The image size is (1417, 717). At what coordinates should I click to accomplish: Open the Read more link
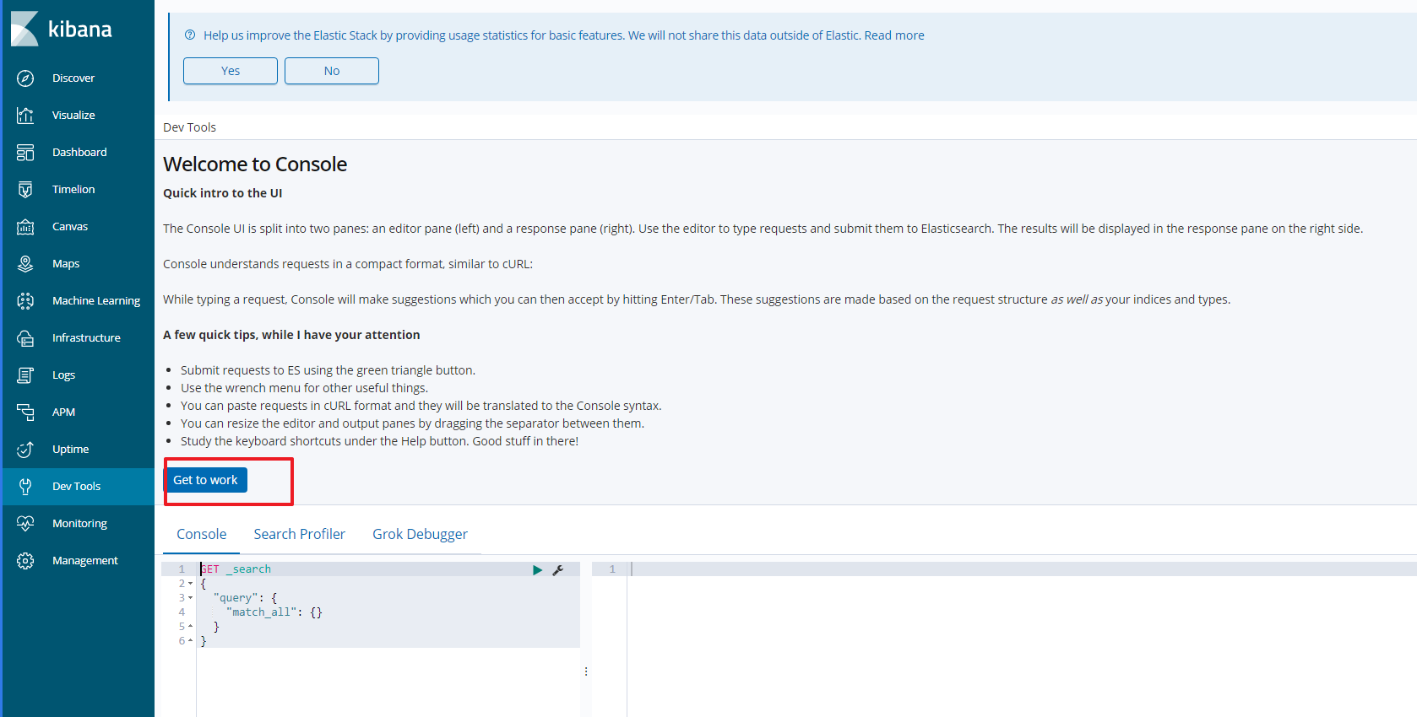(894, 35)
